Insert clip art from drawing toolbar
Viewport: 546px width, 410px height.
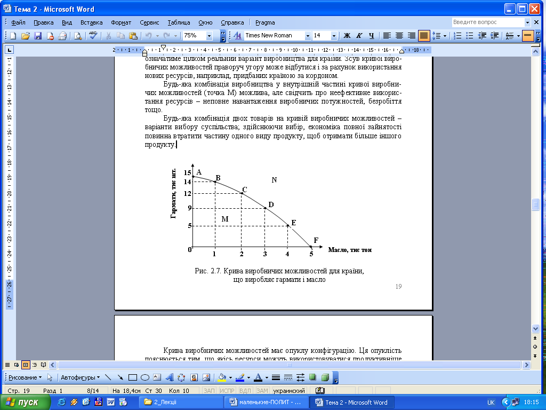point(194,377)
